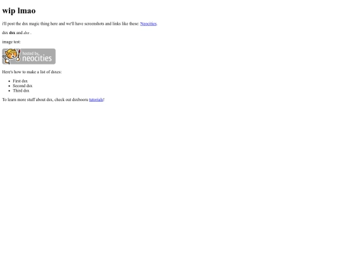The height and width of the screenshot is (256, 342).
Task: Click the "image test:" label text
Action: (11, 42)
